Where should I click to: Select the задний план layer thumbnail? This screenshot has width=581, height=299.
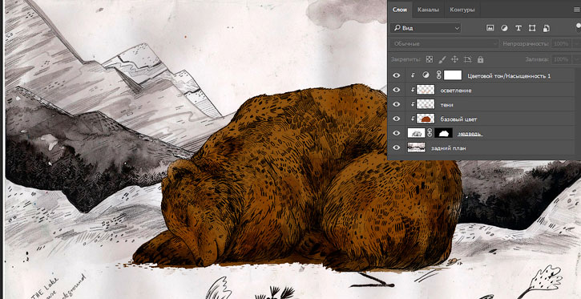pyautogui.click(x=417, y=147)
